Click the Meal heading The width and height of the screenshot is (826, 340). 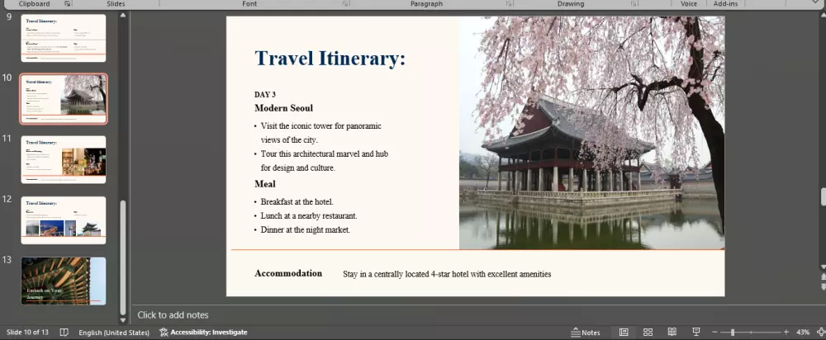click(x=265, y=184)
